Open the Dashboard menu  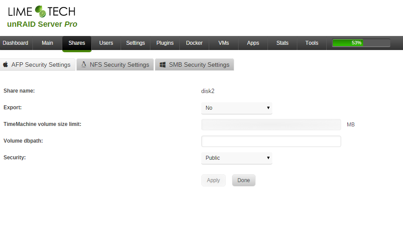[15, 43]
